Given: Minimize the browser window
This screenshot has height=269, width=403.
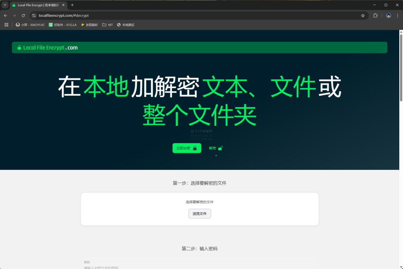Looking at the screenshot, I should point(375,5).
